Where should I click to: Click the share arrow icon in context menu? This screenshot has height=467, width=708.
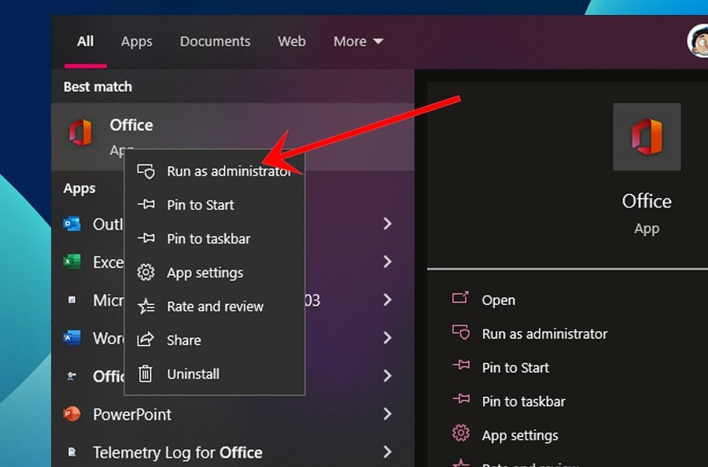146,340
